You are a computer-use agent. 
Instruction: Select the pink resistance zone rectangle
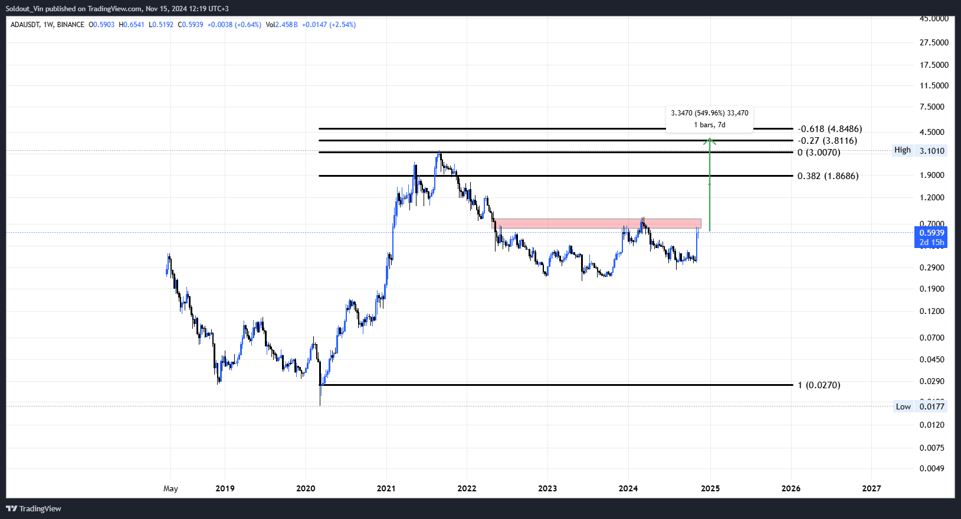pos(596,224)
